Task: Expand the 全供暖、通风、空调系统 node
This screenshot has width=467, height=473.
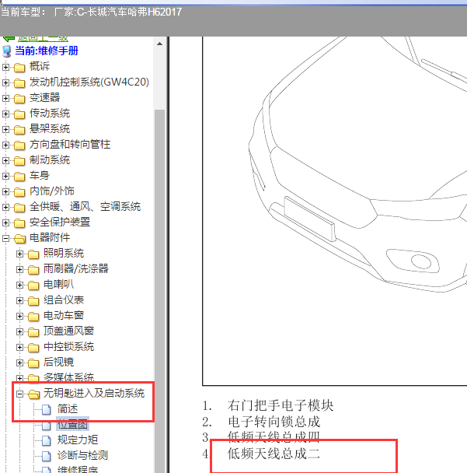Action: pos(5,207)
